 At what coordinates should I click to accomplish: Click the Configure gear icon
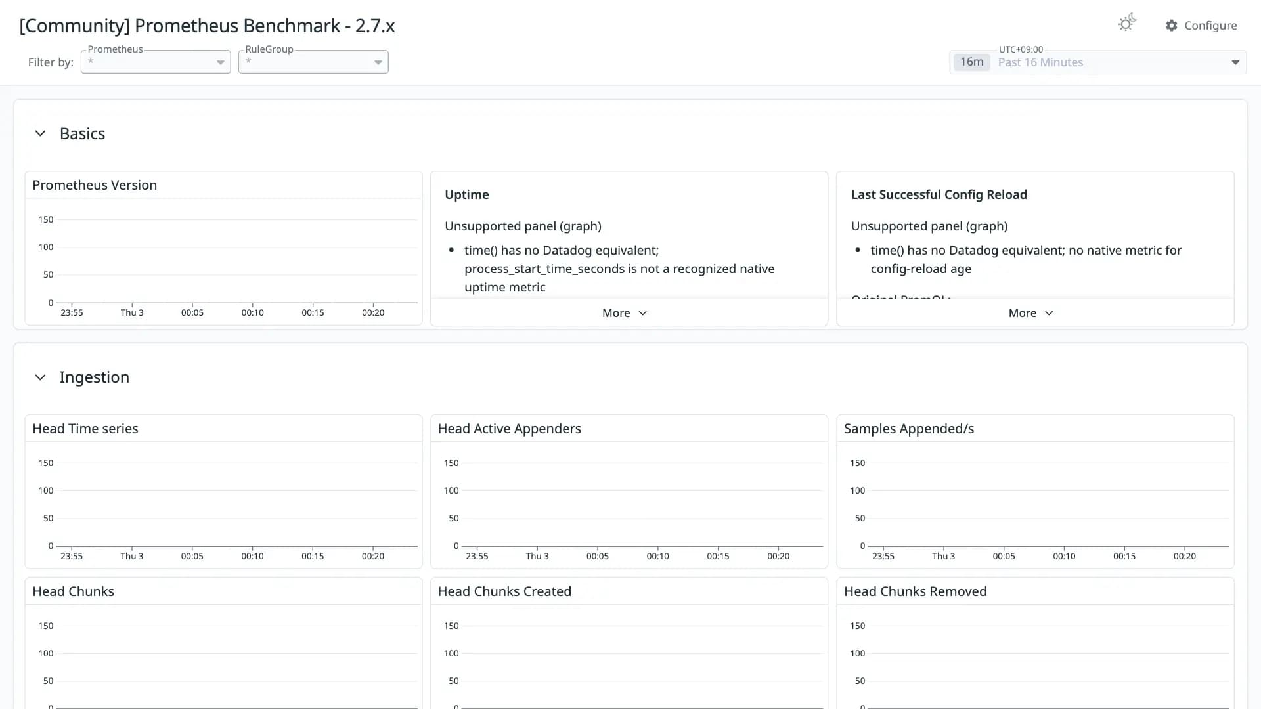pos(1172,25)
